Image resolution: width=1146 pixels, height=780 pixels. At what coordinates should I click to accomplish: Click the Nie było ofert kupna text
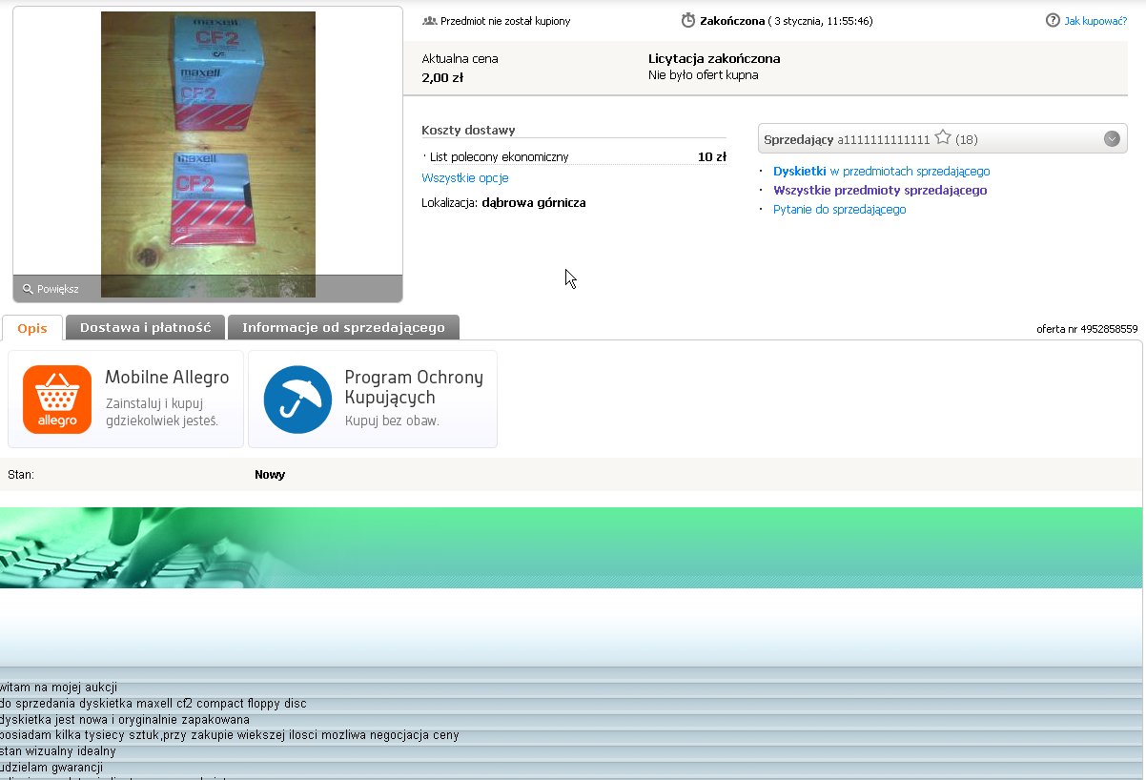(704, 75)
